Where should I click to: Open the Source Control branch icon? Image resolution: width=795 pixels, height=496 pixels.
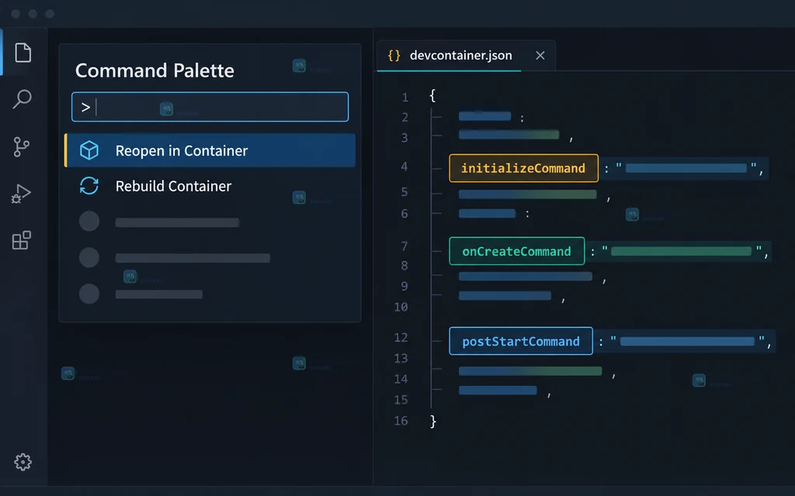21,146
